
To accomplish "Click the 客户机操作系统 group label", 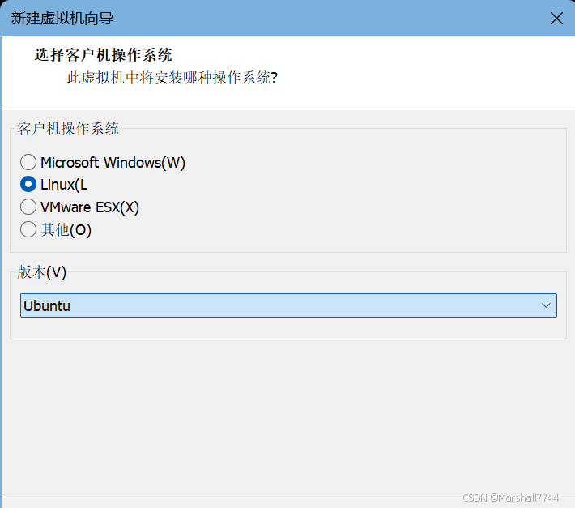I will tap(68, 129).
